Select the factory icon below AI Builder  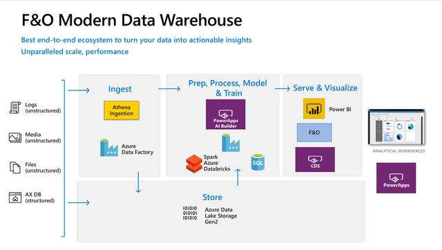coord(231,143)
